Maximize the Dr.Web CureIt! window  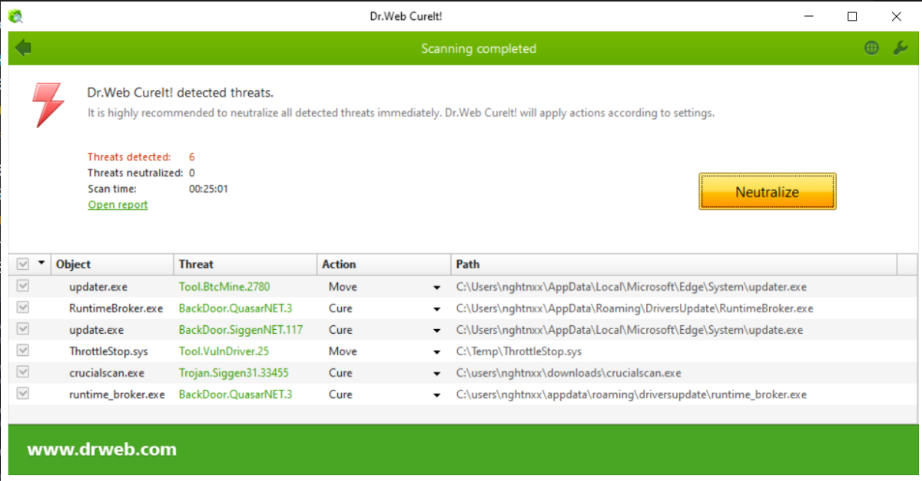[852, 16]
